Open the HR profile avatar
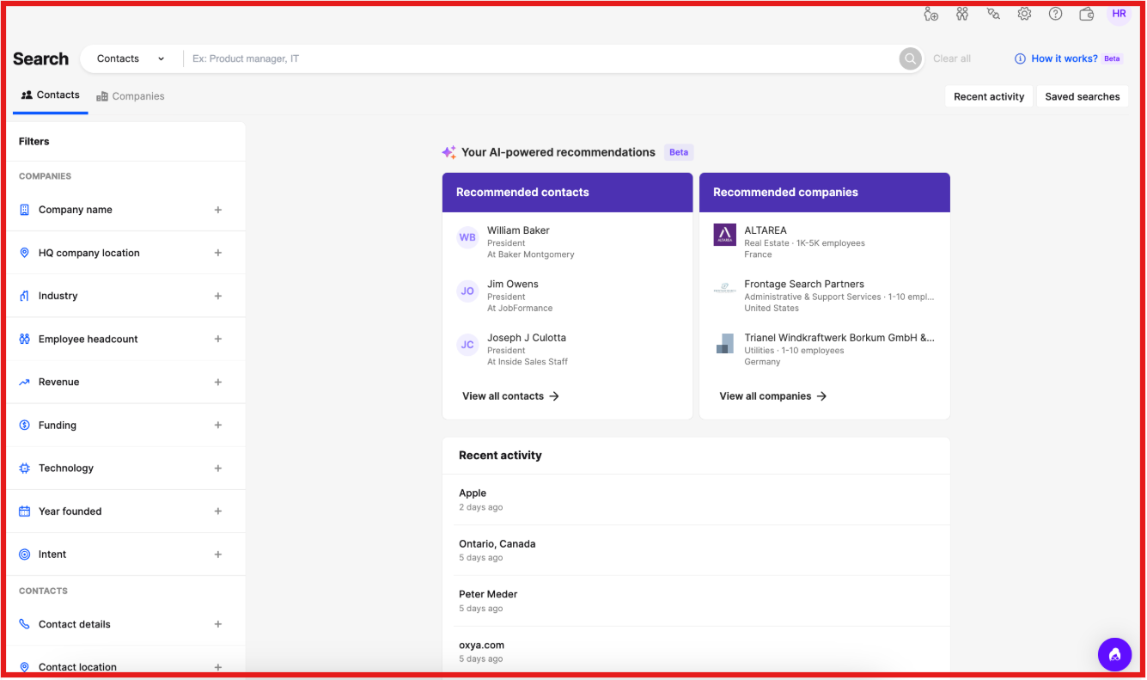Image resolution: width=1147 pixels, height=680 pixels. [1119, 14]
